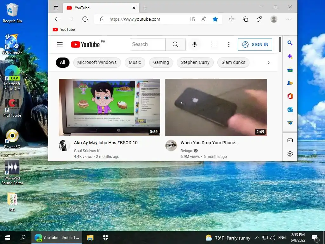Open When You Drop Your Phone... title
The height and width of the screenshot is (244, 325).
[209, 143]
